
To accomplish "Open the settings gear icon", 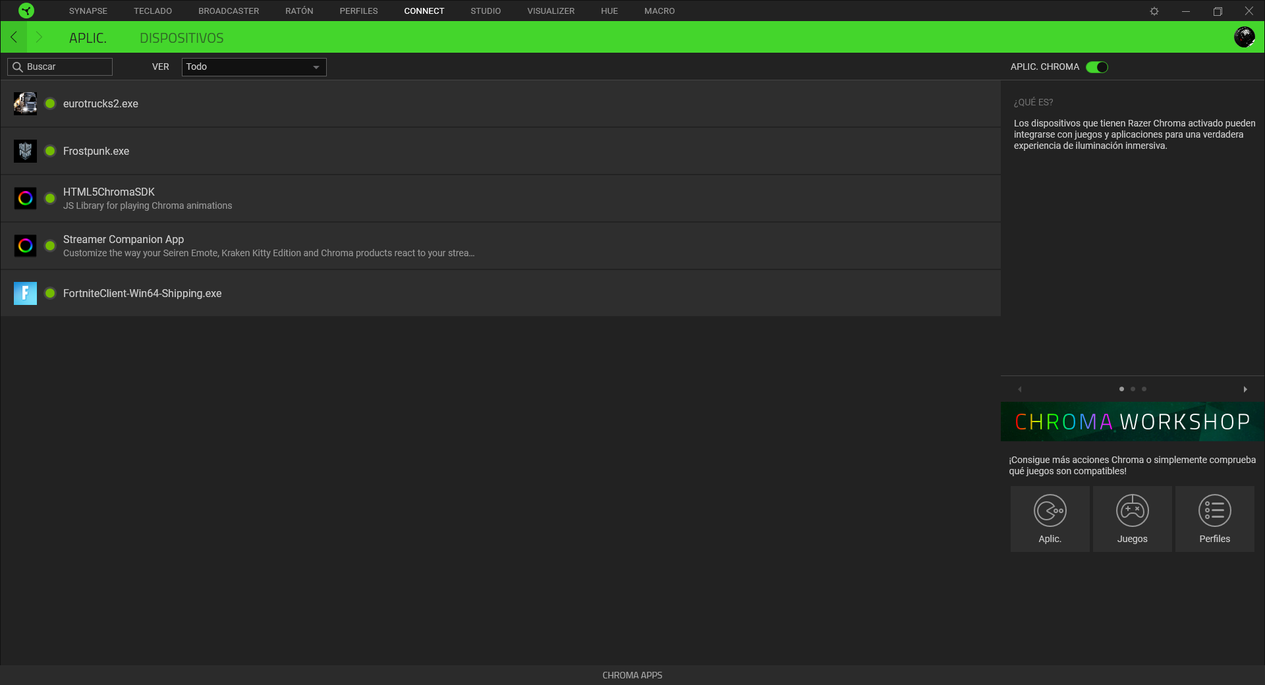I will pos(1154,11).
